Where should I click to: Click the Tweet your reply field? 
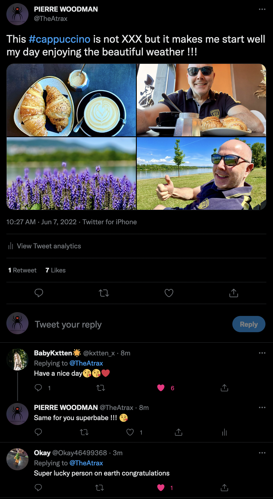116,324
